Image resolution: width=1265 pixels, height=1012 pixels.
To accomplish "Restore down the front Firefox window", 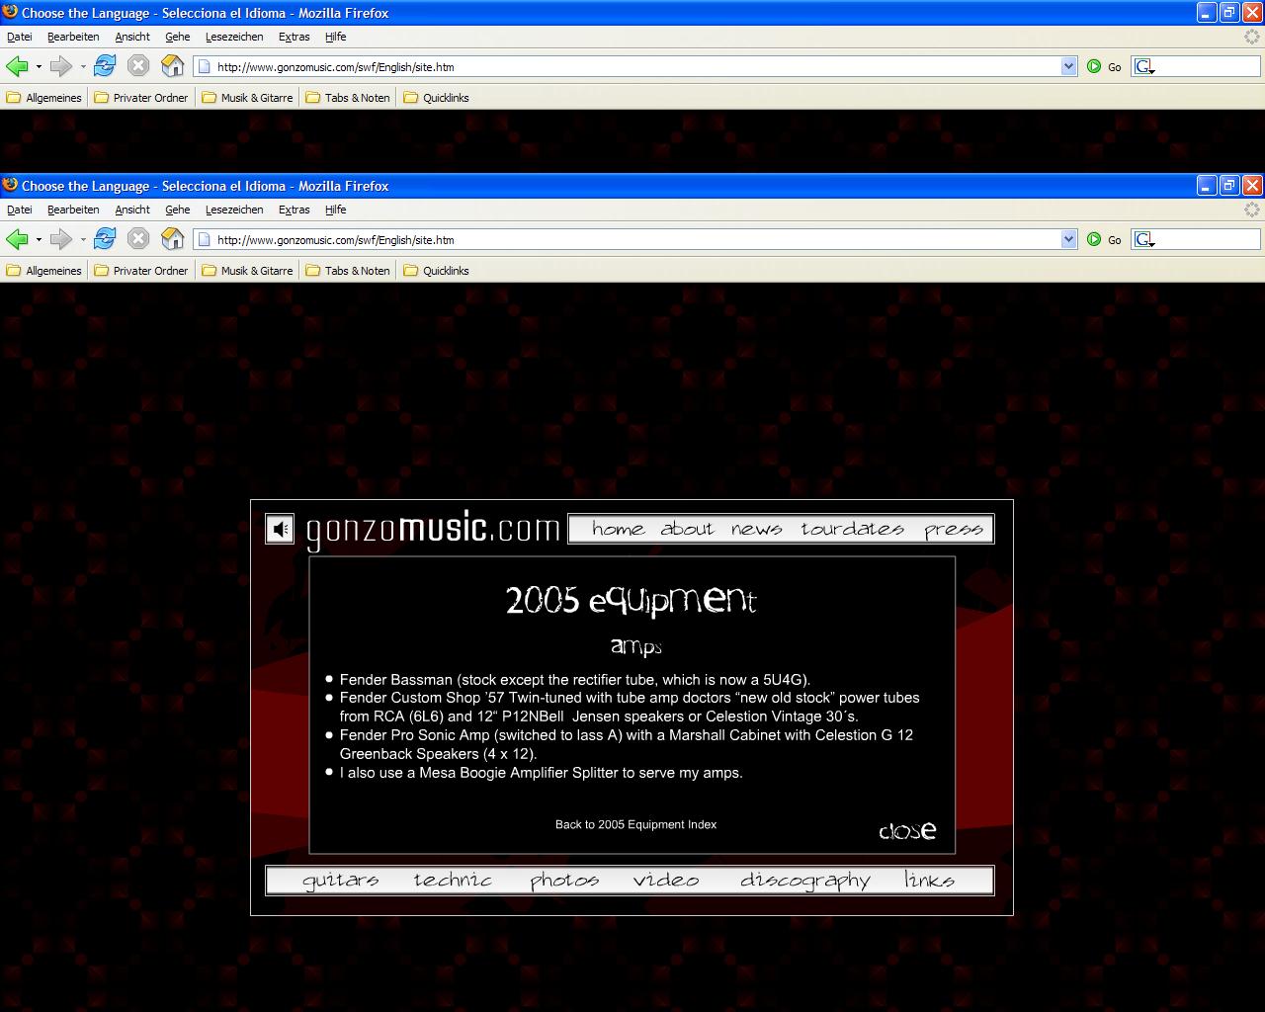I will pyautogui.click(x=1228, y=185).
